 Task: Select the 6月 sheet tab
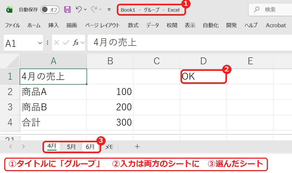tap(90, 147)
